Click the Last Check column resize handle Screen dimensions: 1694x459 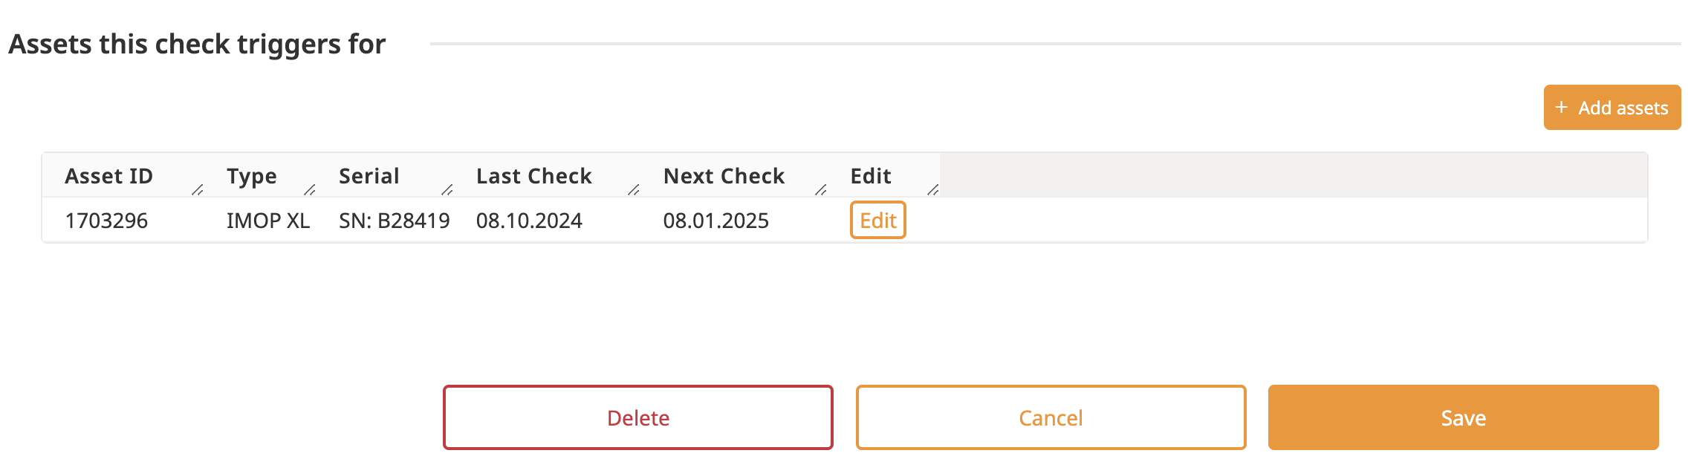click(x=634, y=190)
